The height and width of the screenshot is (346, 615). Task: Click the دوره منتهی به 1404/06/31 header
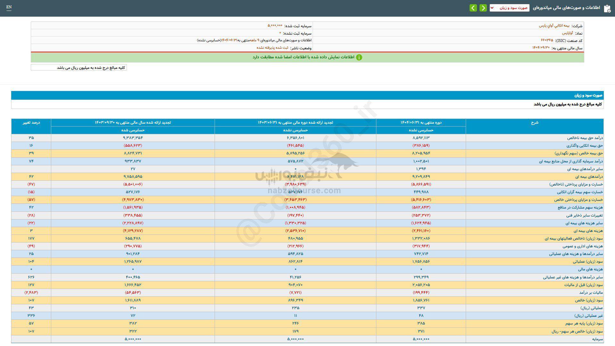pyautogui.click(x=421, y=123)
